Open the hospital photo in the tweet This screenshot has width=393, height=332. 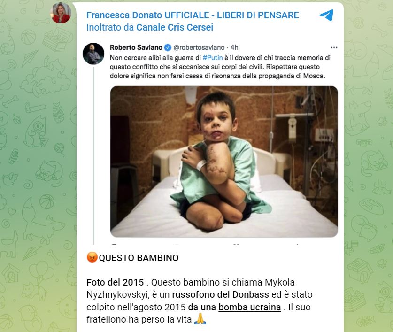pos(224,162)
